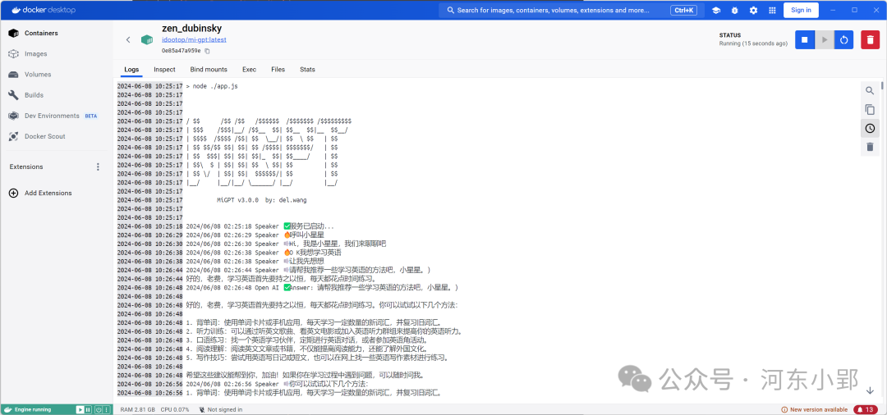The width and height of the screenshot is (887, 415).
Task: Search within the container logs
Action: point(870,90)
